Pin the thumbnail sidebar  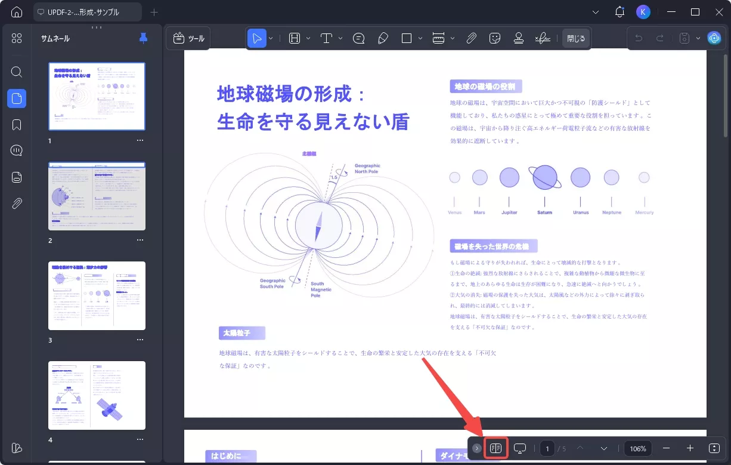[143, 38]
